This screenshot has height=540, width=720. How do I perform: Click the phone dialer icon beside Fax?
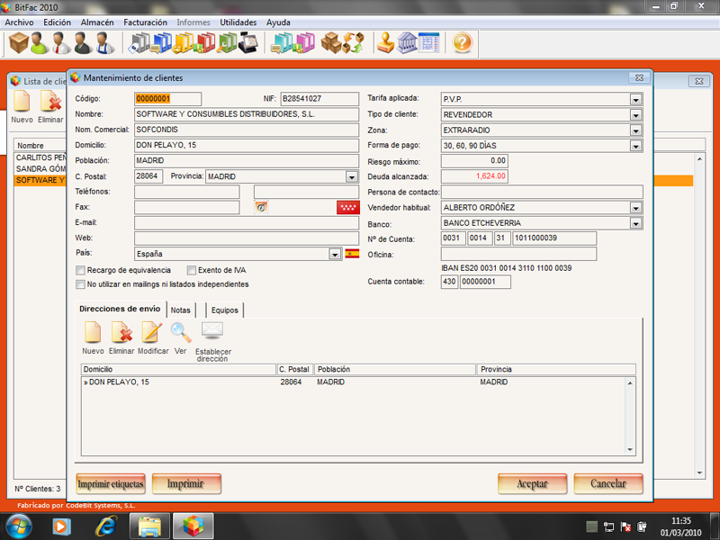tap(261, 207)
